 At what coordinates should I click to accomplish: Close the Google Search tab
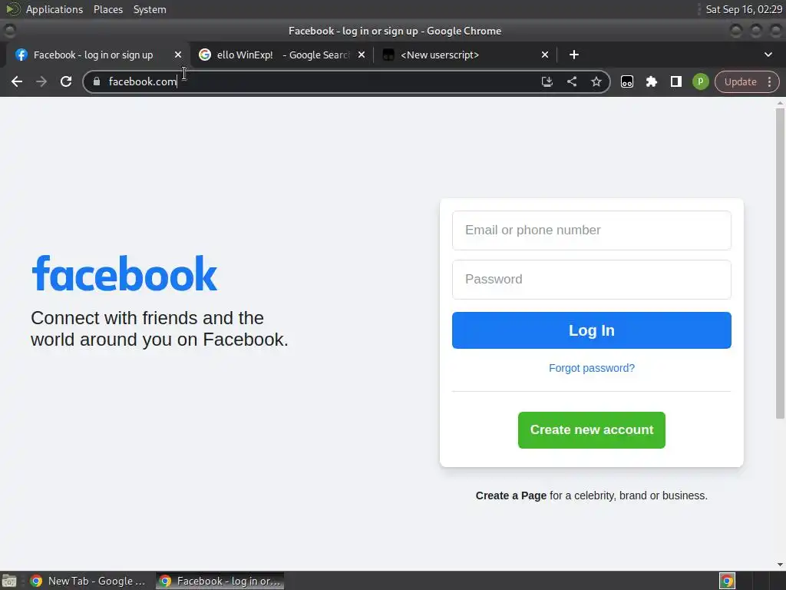point(362,55)
